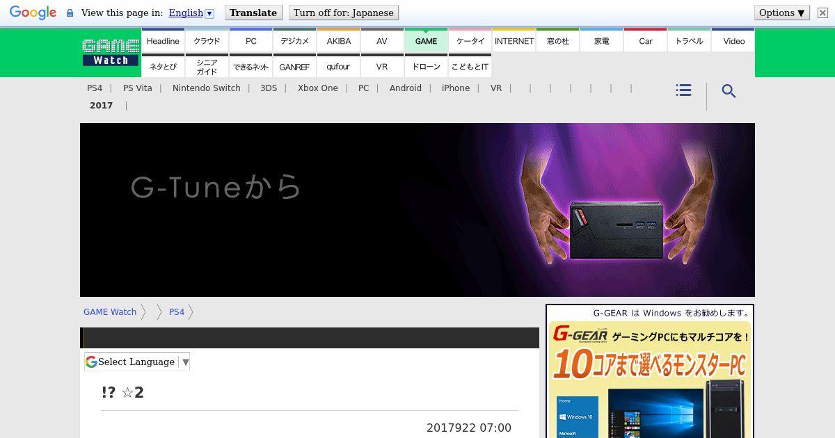This screenshot has height=438, width=835.
Task: Click the Translate button
Action: 253,13
